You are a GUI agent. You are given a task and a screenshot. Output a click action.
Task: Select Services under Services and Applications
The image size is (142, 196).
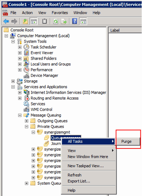coord(38,104)
